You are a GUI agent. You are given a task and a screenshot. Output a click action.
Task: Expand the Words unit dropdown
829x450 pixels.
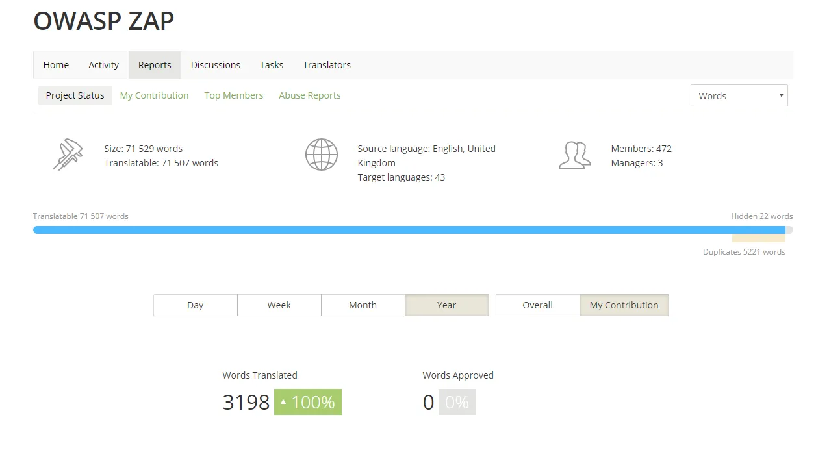(x=739, y=95)
